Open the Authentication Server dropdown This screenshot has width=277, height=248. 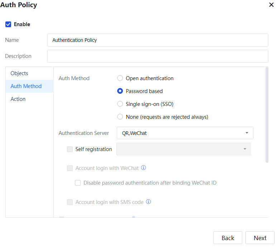coord(185,133)
